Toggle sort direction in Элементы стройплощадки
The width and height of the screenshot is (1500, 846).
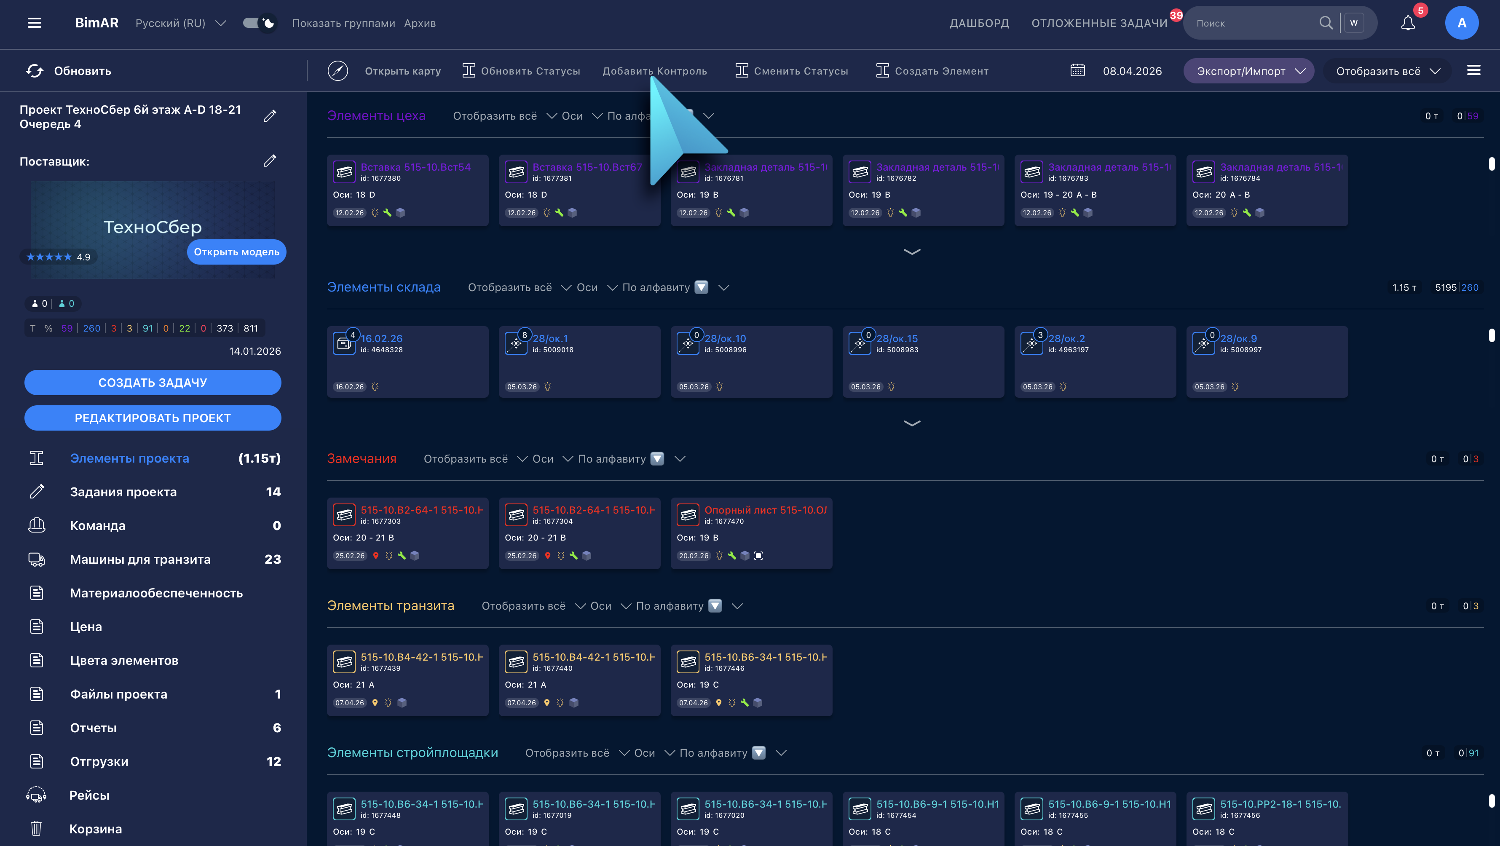[x=759, y=753]
